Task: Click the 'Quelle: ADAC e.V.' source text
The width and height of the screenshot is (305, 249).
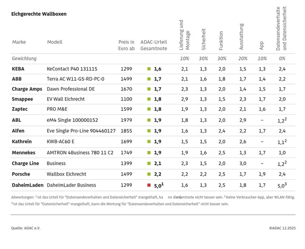Action: click(x=26, y=228)
